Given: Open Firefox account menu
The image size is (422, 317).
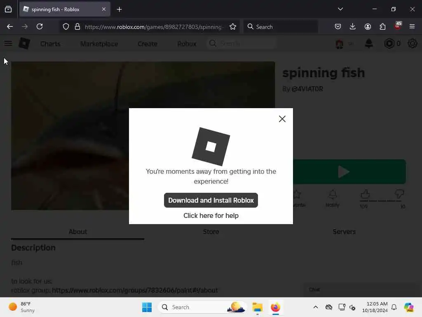Looking at the screenshot, I should [368, 26].
